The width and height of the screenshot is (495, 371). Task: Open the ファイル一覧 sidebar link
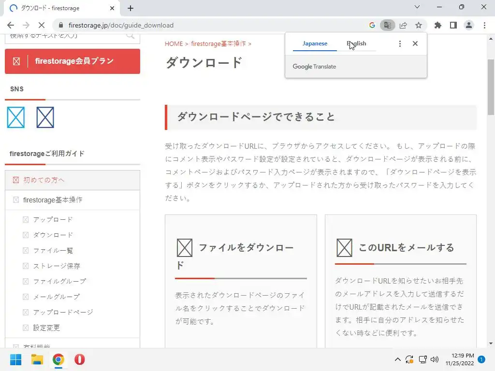pos(53,251)
